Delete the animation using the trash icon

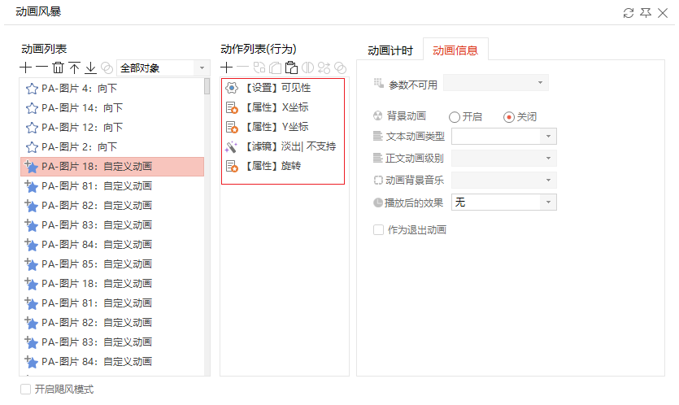[58, 67]
